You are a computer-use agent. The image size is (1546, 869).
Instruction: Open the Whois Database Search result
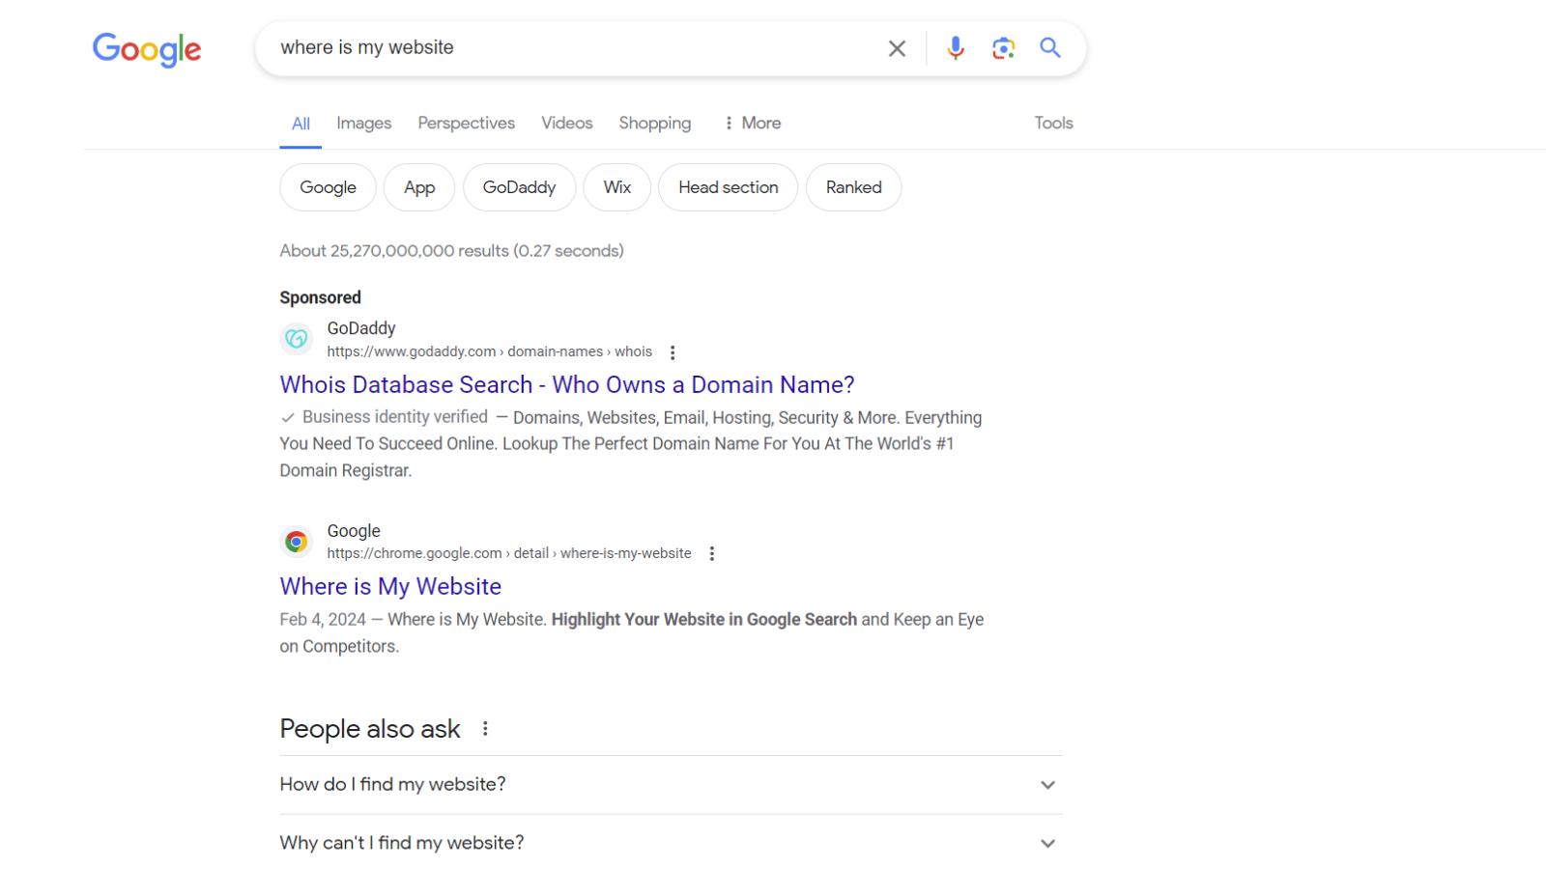coord(566,384)
